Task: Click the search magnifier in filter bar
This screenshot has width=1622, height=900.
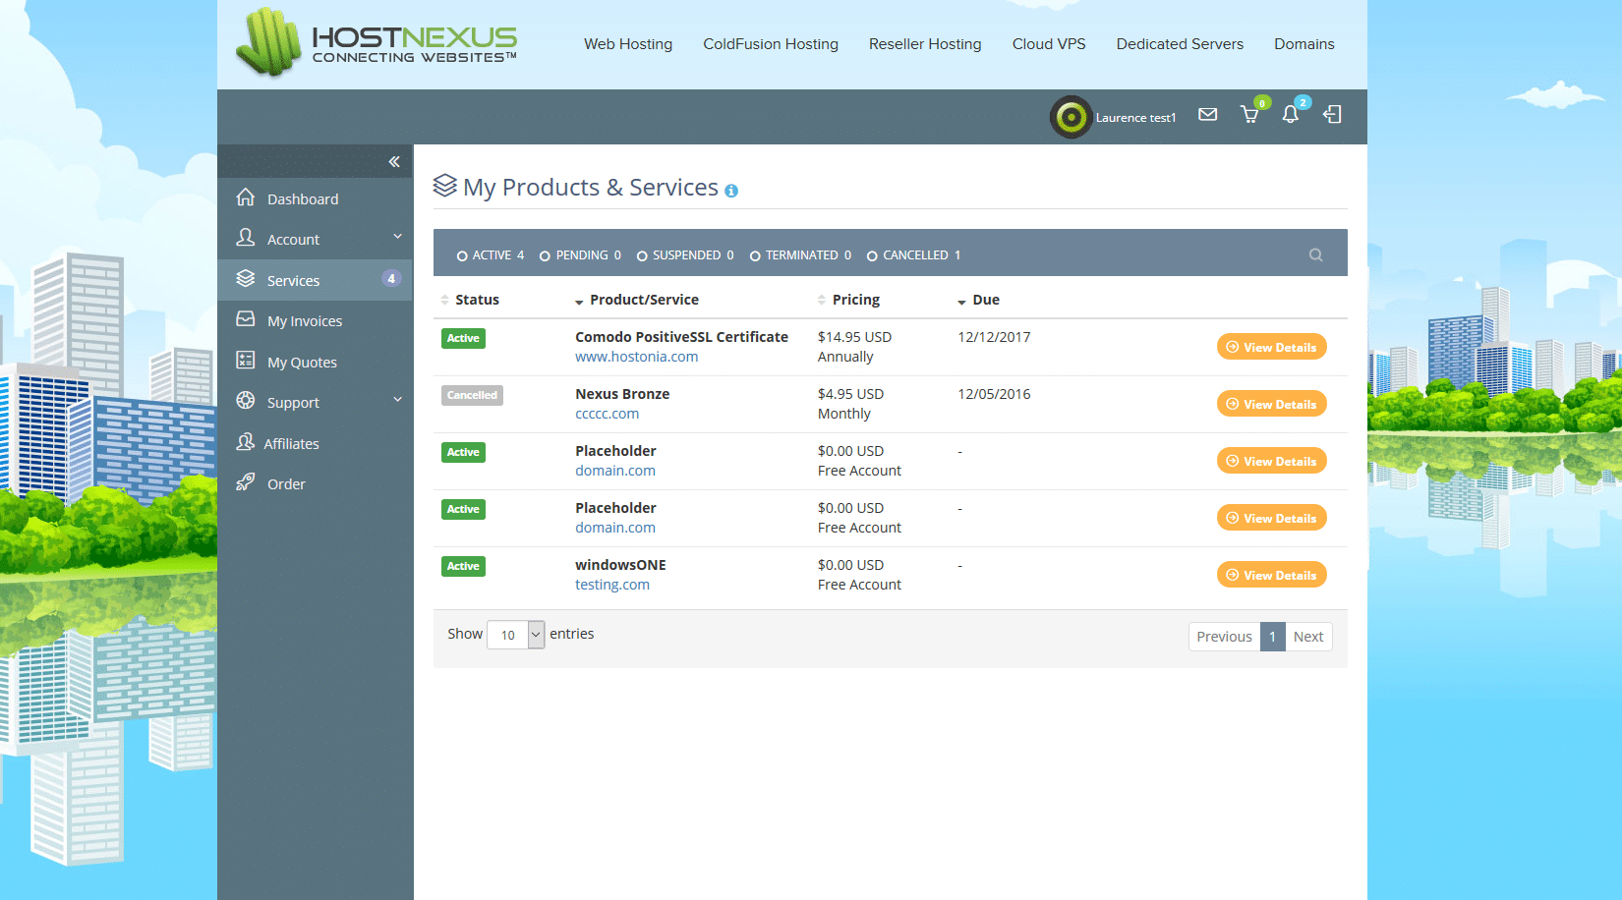Action: point(1315,255)
